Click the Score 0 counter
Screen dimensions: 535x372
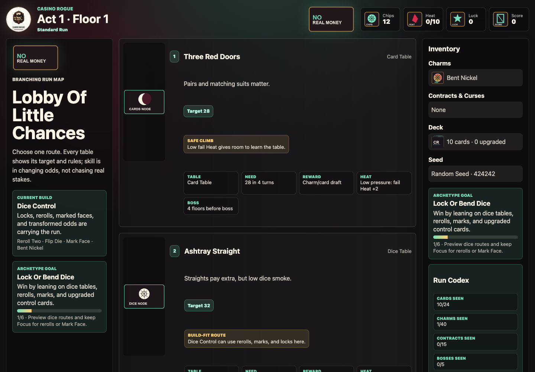(x=509, y=19)
